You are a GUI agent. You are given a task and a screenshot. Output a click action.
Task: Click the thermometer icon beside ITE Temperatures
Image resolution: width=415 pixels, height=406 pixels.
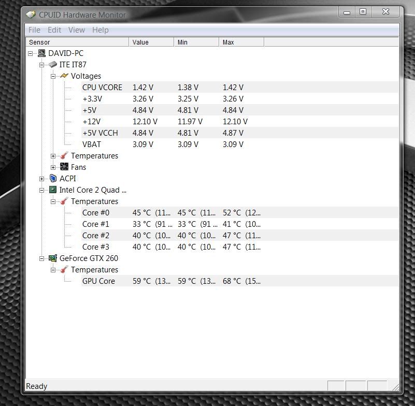[64, 156]
